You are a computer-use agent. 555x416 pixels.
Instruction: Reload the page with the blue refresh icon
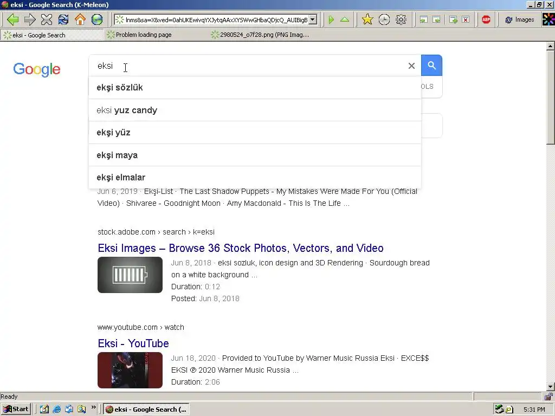tap(63, 19)
